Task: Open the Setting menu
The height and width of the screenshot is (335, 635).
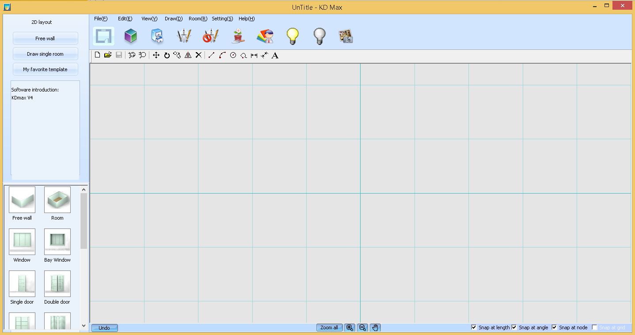Action: tap(222, 19)
